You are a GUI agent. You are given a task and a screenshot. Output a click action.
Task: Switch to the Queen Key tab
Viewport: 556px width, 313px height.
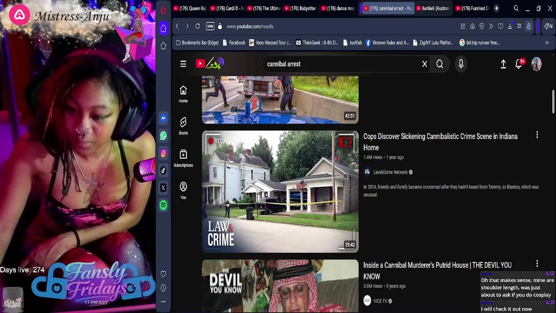pyautogui.click(x=190, y=8)
